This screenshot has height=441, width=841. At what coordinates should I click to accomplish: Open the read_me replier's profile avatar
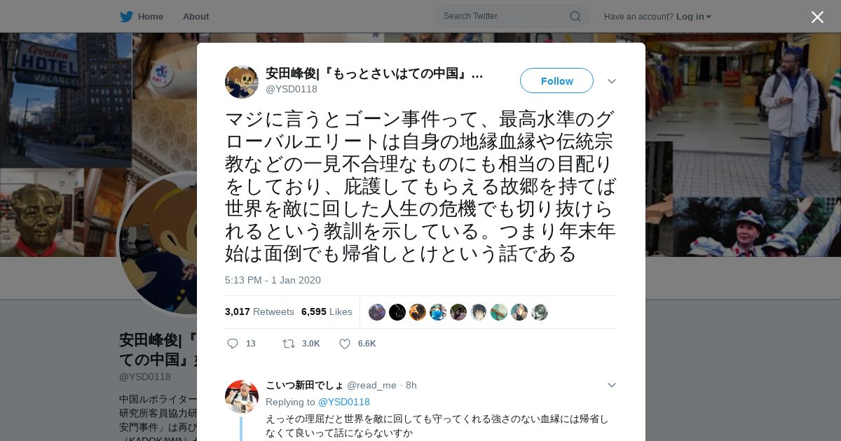(x=242, y=397)
